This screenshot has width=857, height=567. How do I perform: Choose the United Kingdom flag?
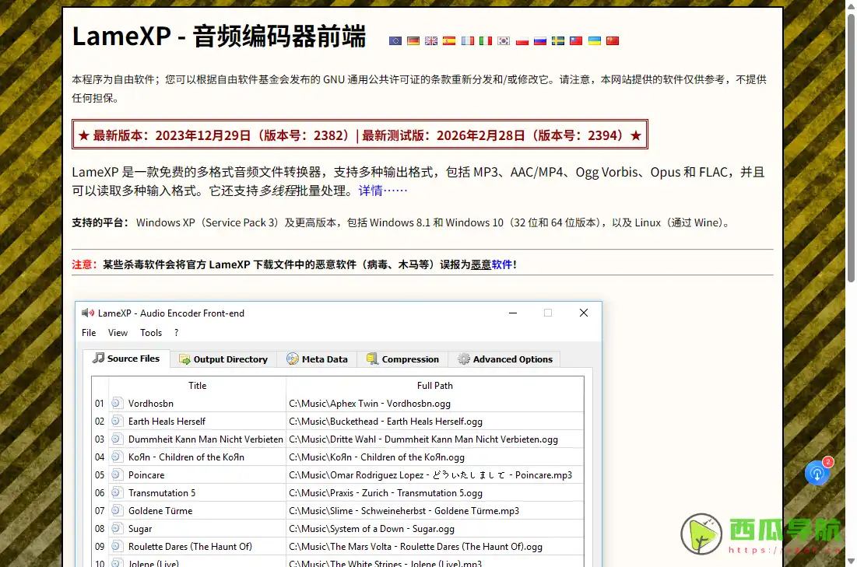(431, 41)
